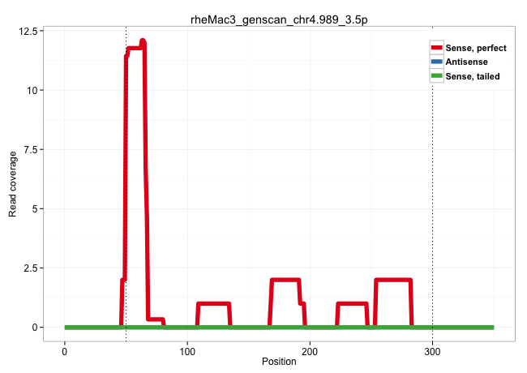Click the top of the tallest red peak

pos(143,41)
